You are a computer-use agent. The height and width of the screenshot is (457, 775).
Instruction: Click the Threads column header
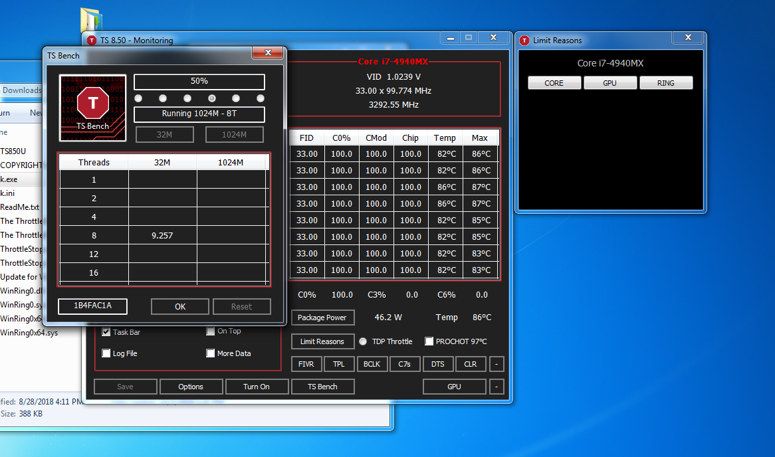click(x=94, y=163)
